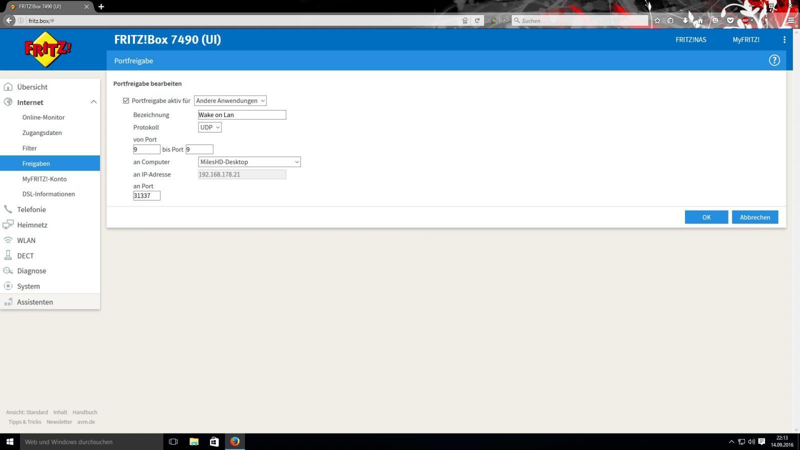
Task: Click the Abbrechen button
Action: (x=755, y=217)
